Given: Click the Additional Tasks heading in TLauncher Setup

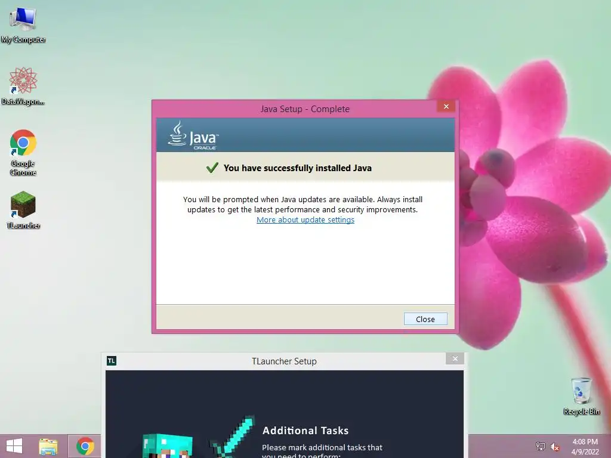Looking at the screenshot, I should point(305,431).
